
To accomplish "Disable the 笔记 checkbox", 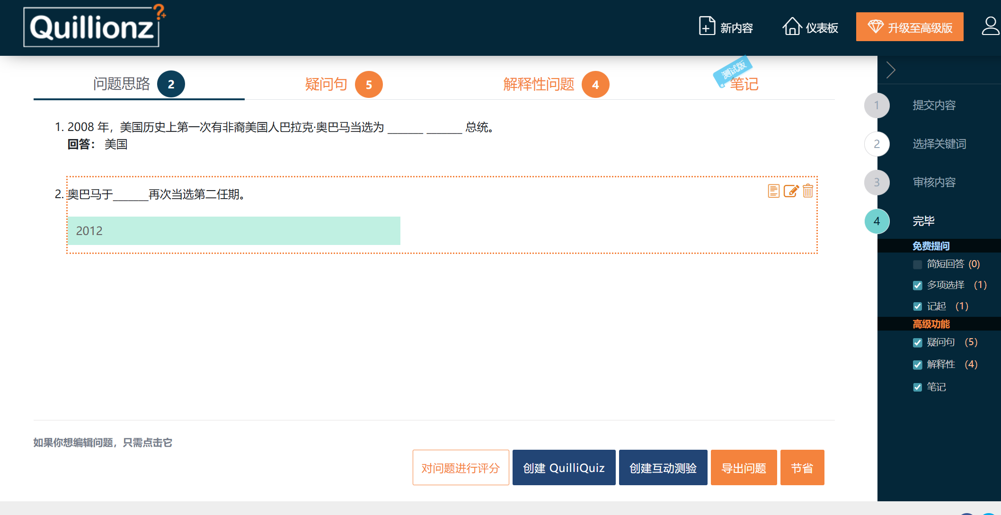I will point(917,387).
